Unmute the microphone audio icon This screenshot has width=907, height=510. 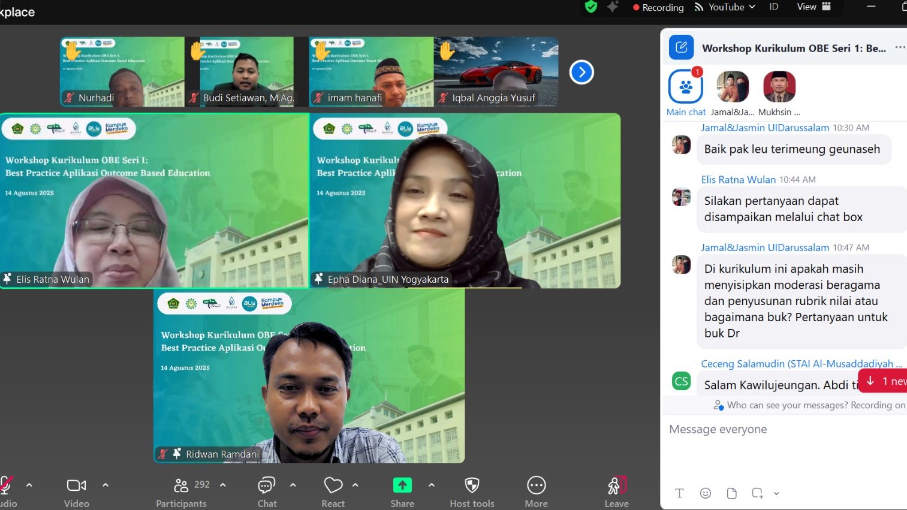[x=6, y=485]
